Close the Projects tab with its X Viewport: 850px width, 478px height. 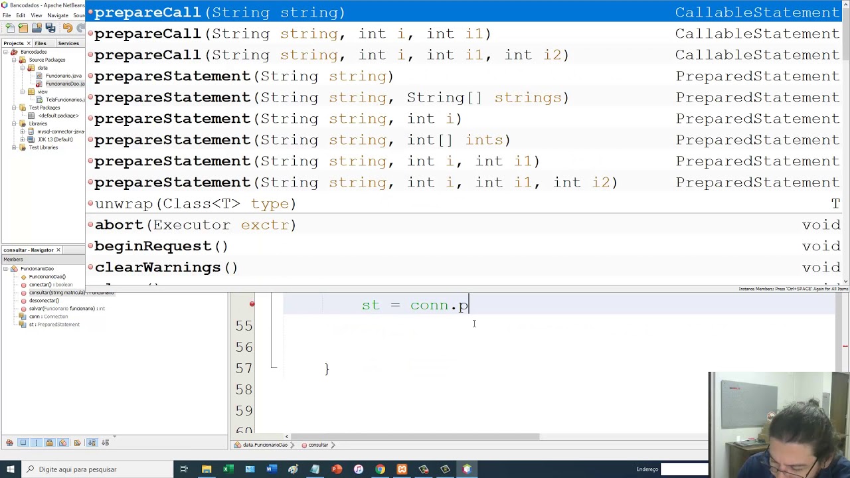pos(29,43)
